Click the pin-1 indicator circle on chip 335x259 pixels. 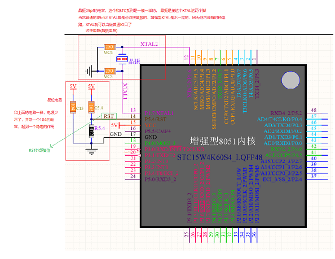pyautogui.click(x=290, y=80)
